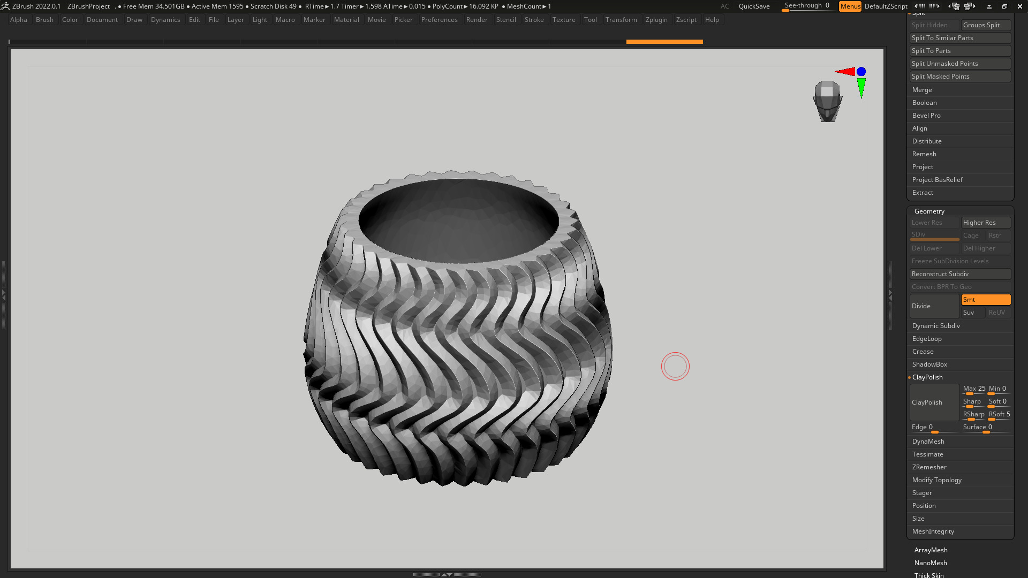The image size is (1028, 578).
Task: Click the QuickSave button
Action: pos(754,6)
